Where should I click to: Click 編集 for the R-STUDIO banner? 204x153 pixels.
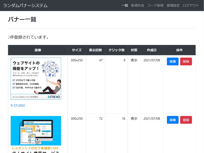coord(173,61)
